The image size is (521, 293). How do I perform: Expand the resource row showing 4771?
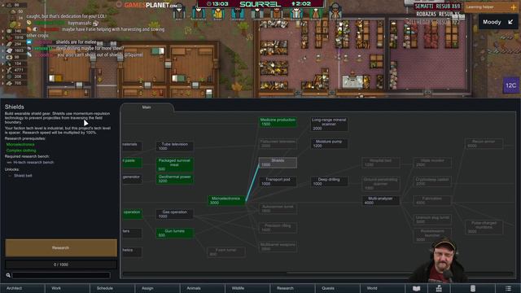pyautogui.click(x=2, y=70)
